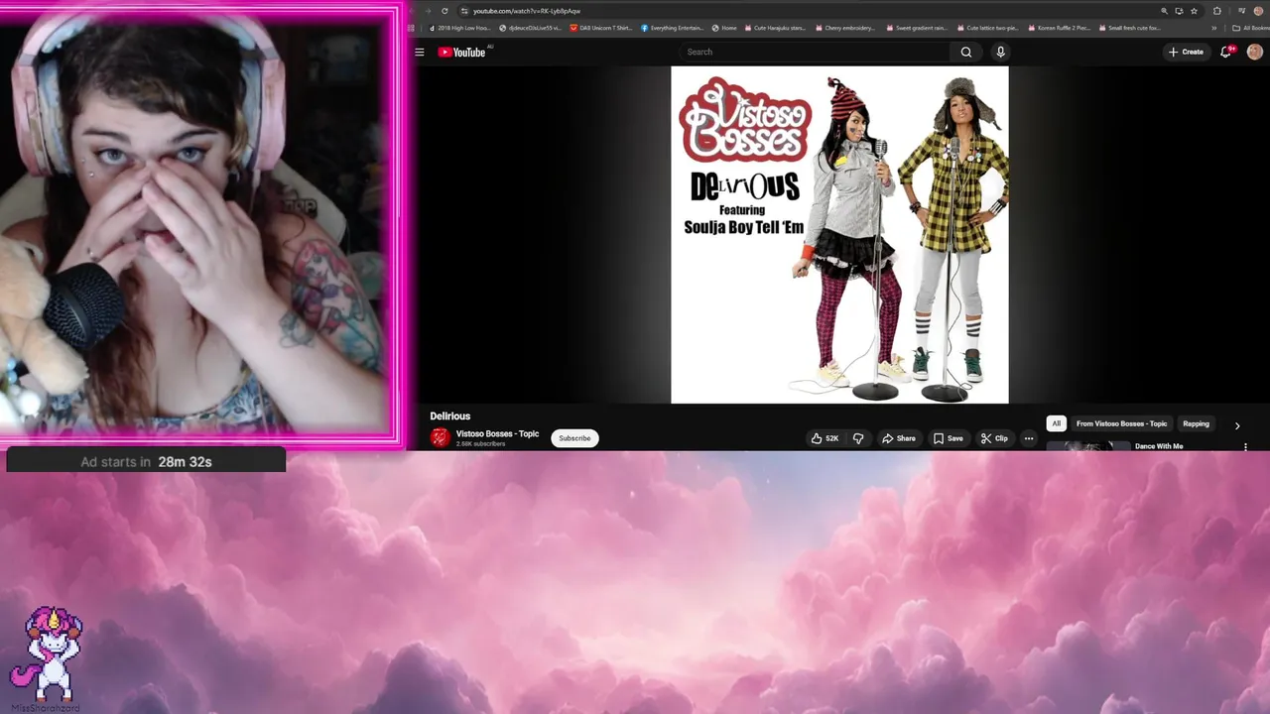Expand the bookmarks overflow chevron

[1214, 28]
